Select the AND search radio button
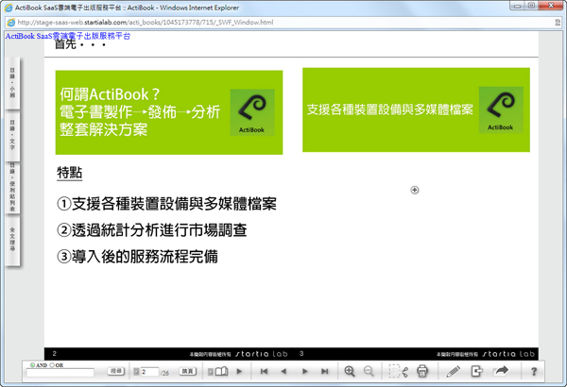 [32, 365]
